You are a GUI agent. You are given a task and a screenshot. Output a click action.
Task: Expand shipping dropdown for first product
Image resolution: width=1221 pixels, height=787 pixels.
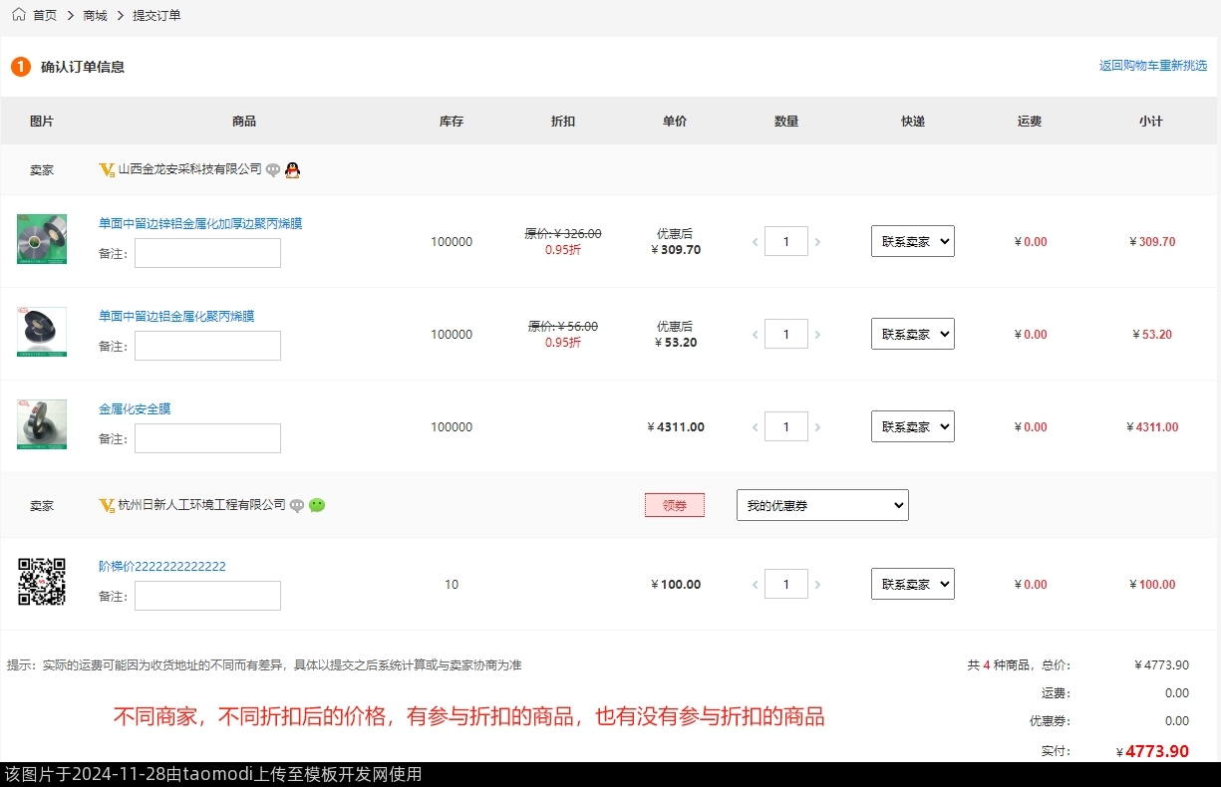912,242
